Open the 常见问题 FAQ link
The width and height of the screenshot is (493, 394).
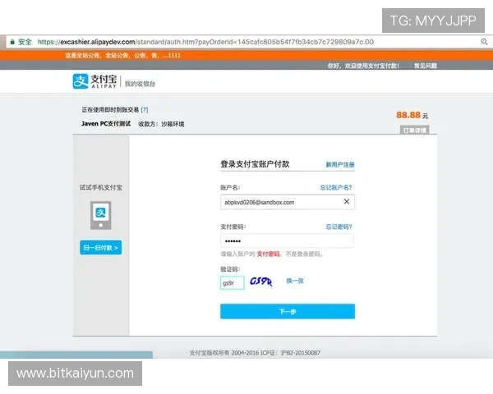(x=425, y=66)
